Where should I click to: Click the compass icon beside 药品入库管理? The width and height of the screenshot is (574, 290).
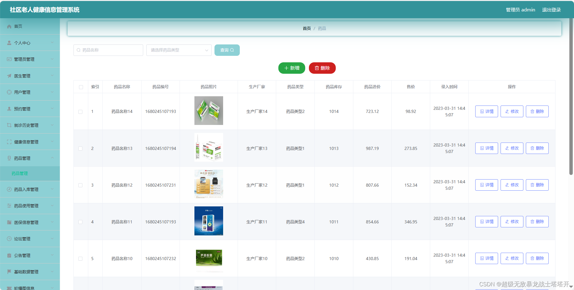point(9,189)
